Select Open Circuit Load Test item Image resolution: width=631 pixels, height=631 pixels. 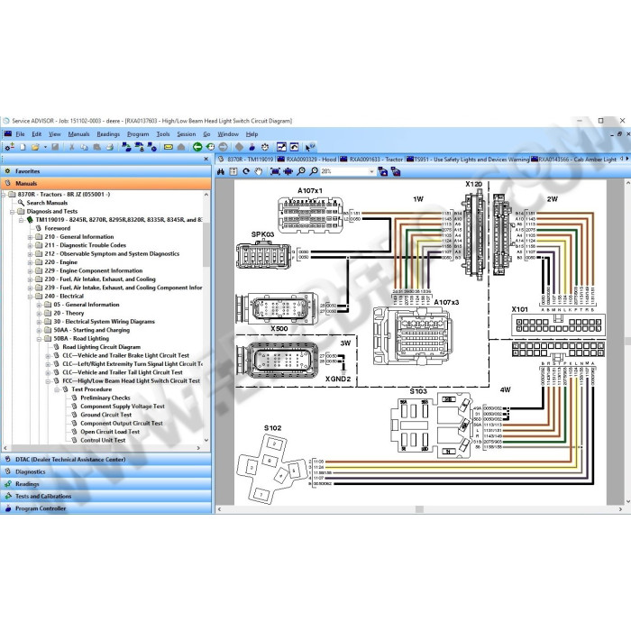tap(110, 432)
